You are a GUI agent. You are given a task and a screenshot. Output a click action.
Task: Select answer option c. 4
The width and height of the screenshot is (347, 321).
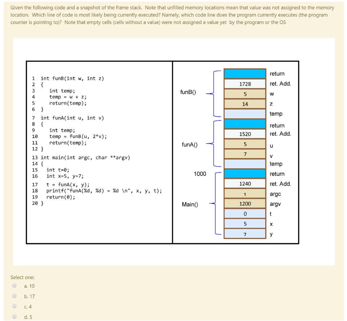tap(14, 306)
